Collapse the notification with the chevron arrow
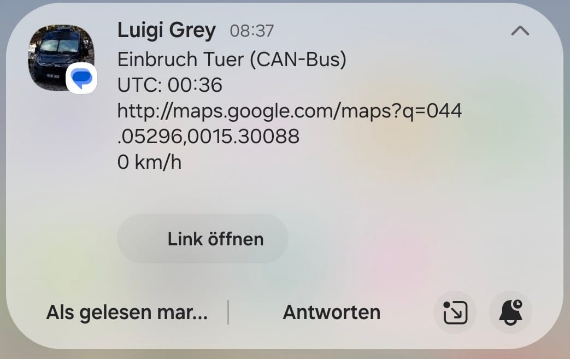The height and width of the screenshot is (359, 570). [x=520, y=31]
